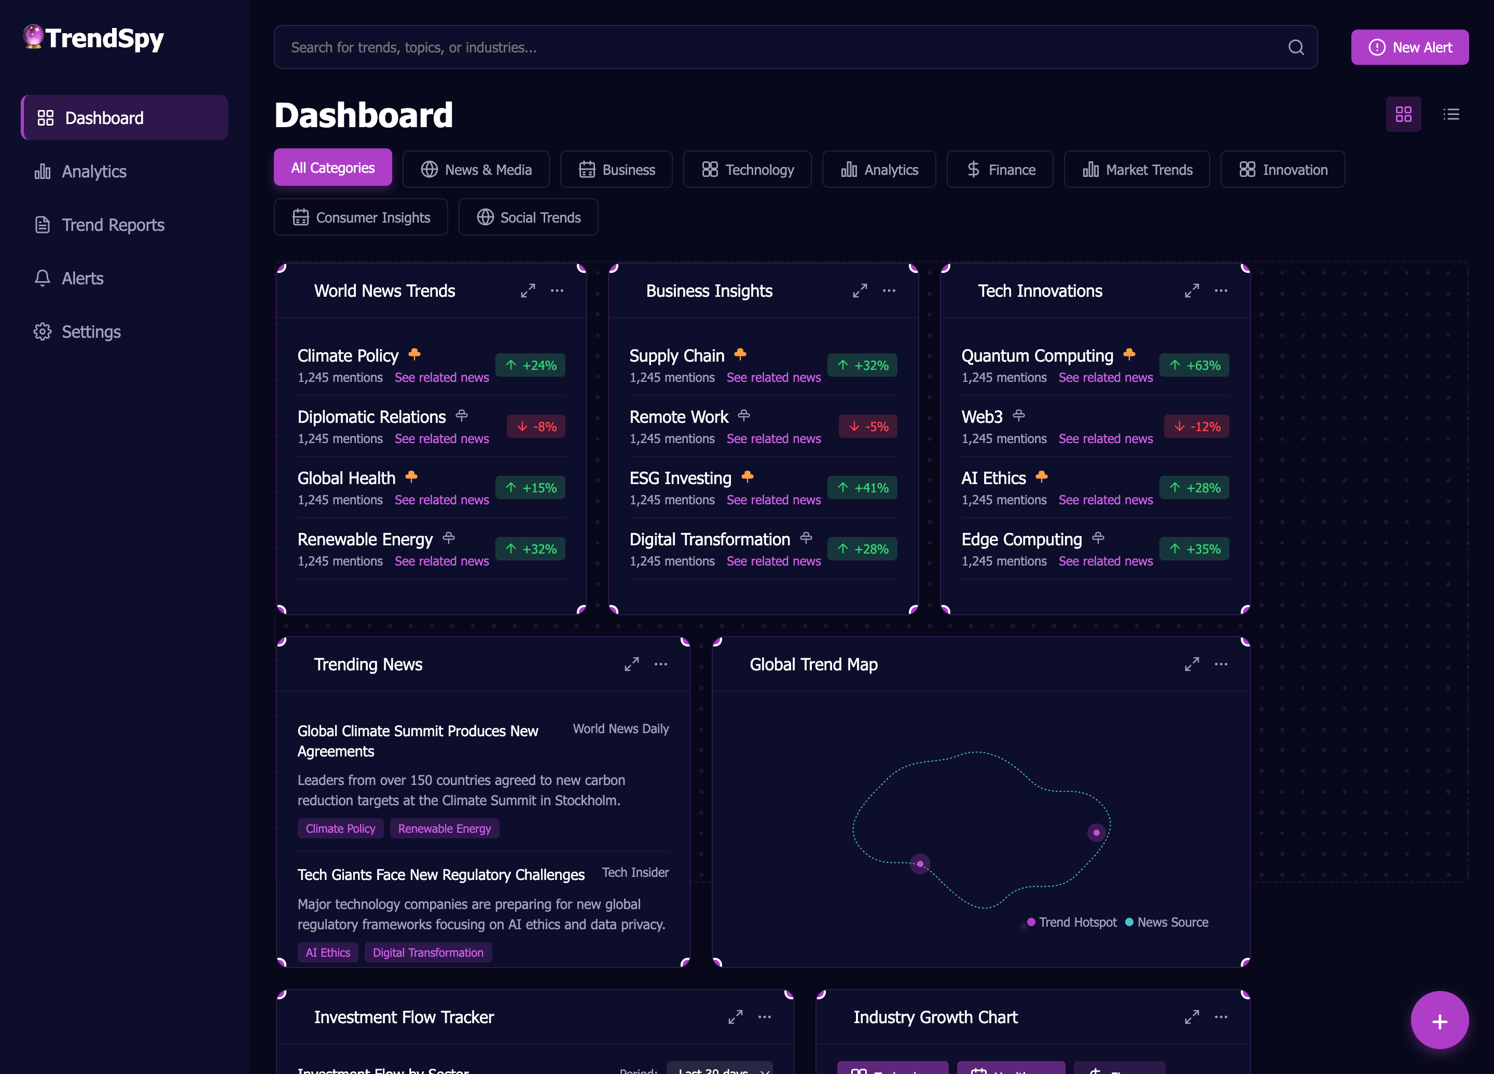Open Industry Growth Chart more options menu
This screenshot has width=1494, height=1074.
(1221, 1017)
